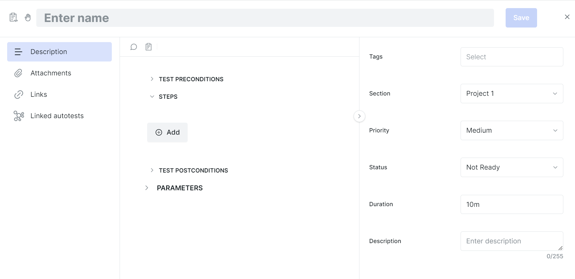Click the Duration field showing 10m

click(x=512, y=204)
